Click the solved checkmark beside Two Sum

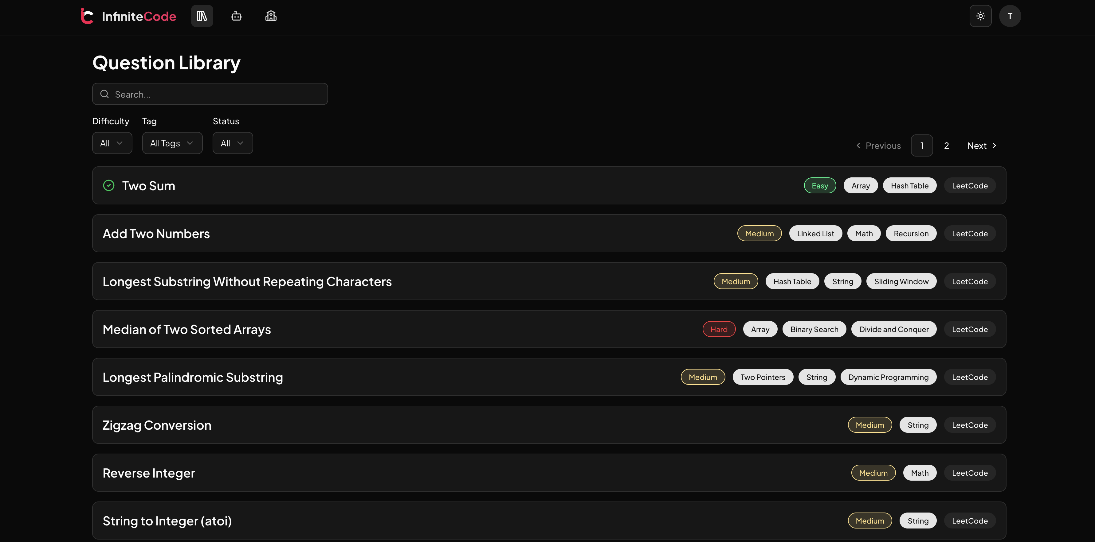(109, 186)
